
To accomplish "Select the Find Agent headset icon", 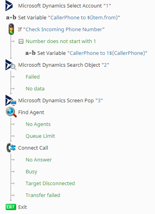I will 11,112.
